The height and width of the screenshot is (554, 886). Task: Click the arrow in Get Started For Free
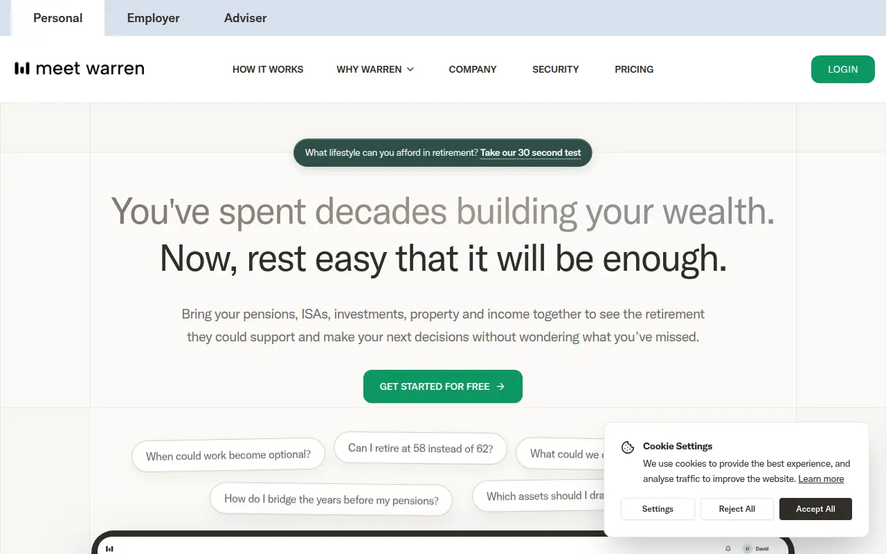point(500,386)
